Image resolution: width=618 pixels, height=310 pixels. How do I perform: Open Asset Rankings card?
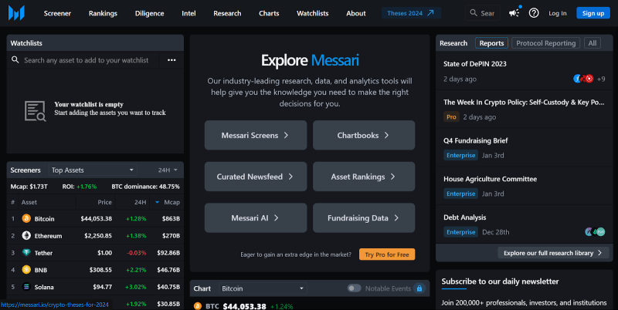point(364,177)
